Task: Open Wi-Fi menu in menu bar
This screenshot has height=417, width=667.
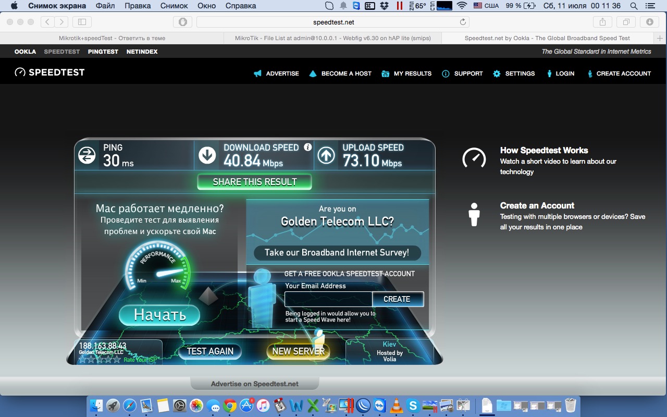Action: pyautogui.click(x=462, y=6)
